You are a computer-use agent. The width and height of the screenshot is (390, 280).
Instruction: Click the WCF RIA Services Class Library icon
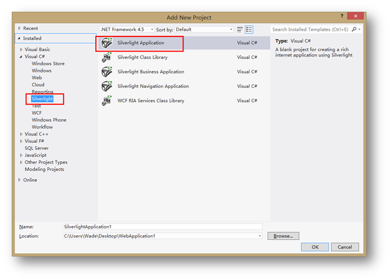coord(107,101)
